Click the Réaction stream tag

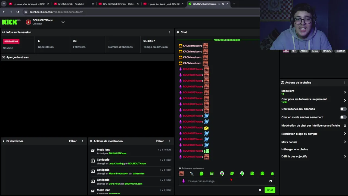(340, 51)
